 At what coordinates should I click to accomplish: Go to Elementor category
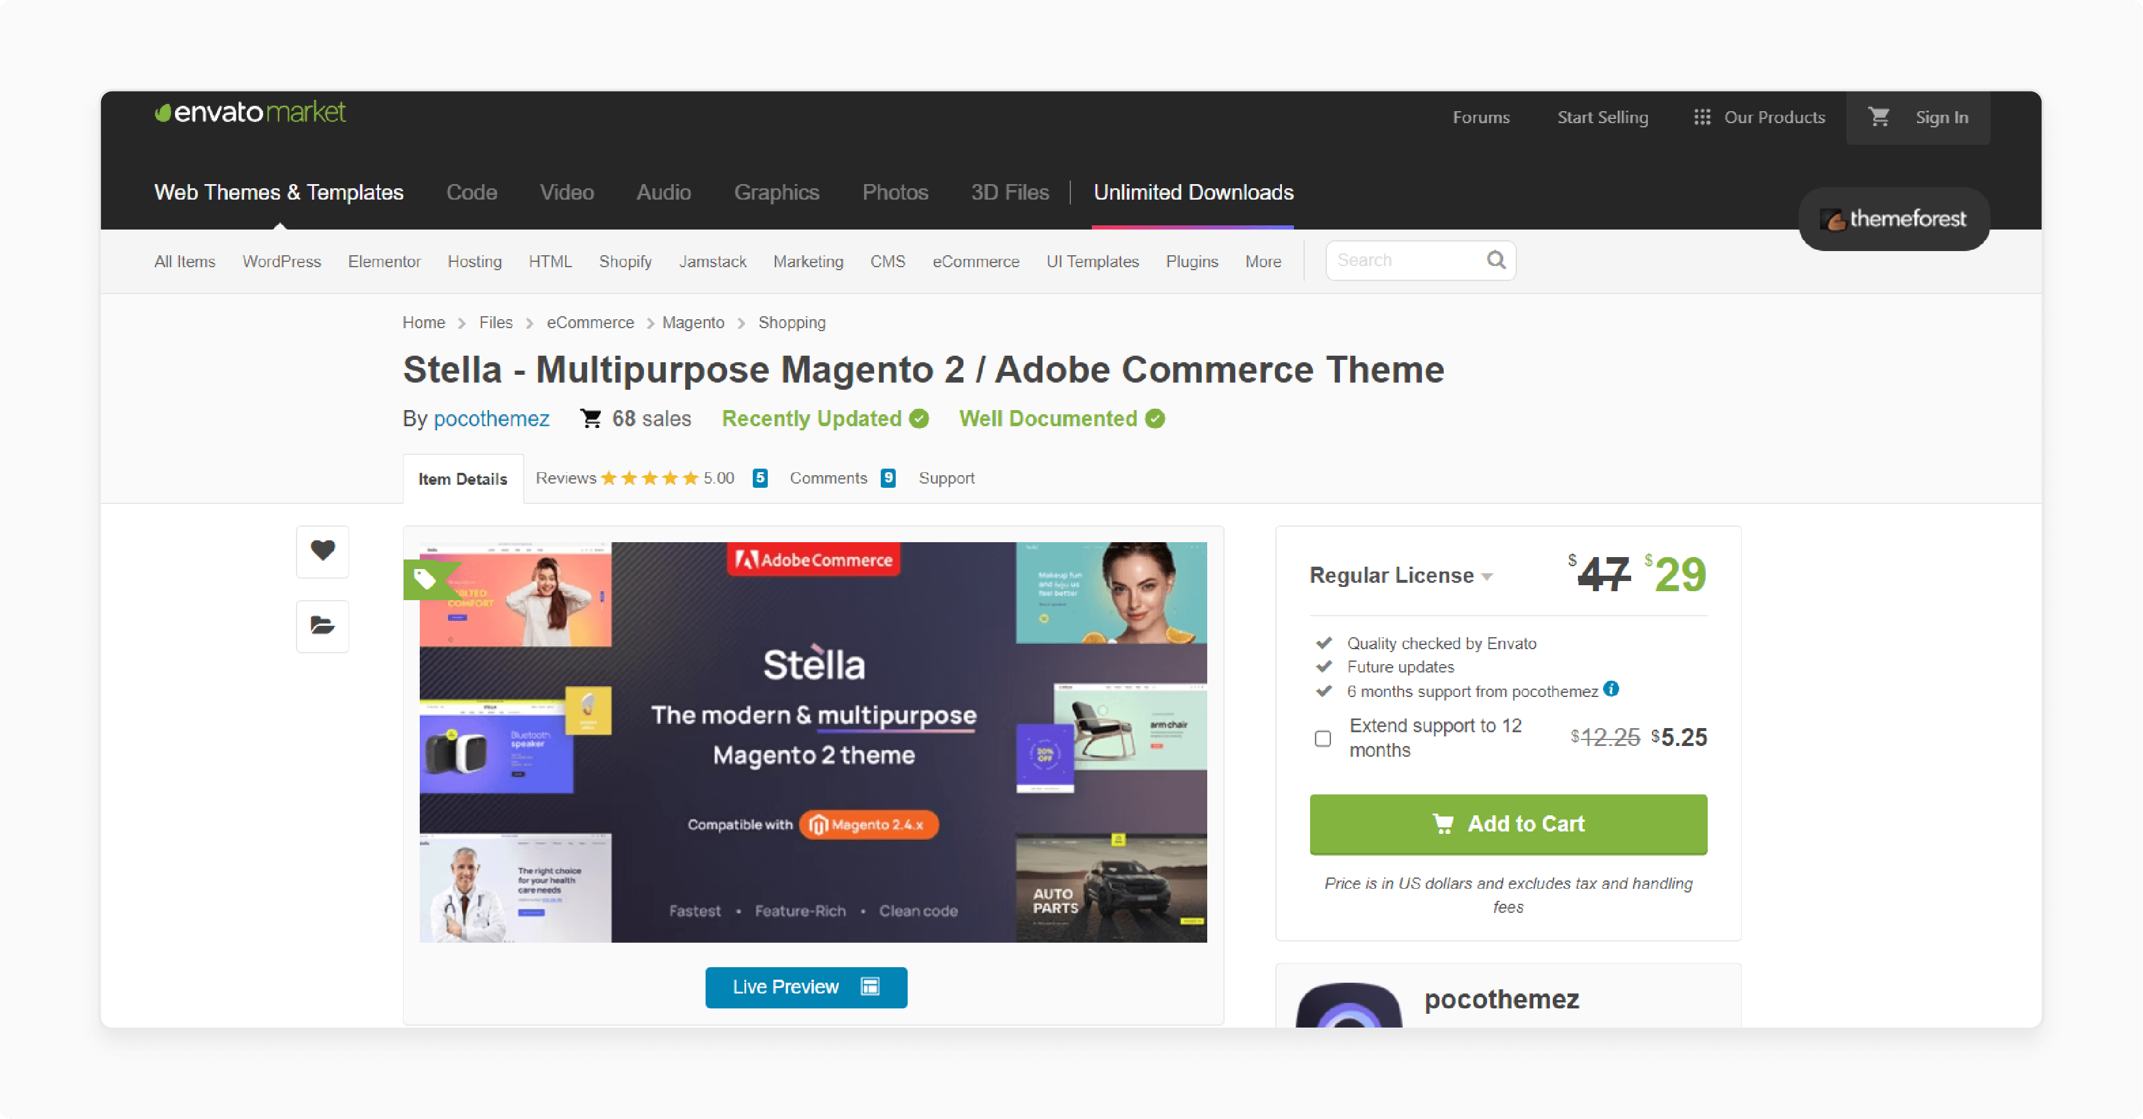384,261
